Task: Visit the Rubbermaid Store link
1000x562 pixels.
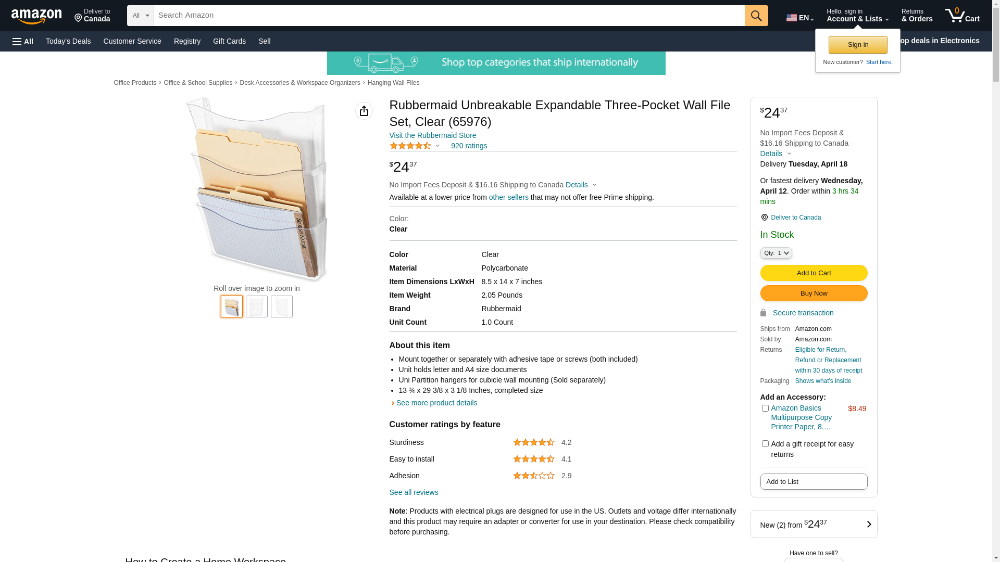Action: pyautogui.click(x=432, y=135)
